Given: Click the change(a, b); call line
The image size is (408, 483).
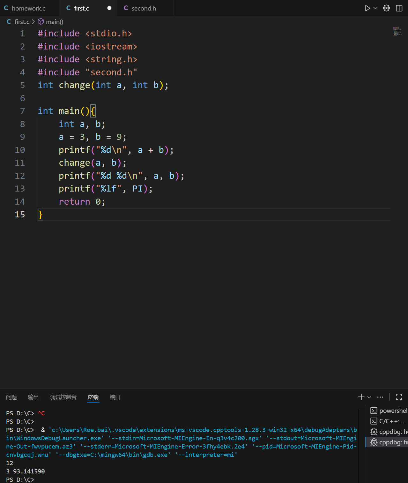Looking at the screenshot, I should pyautogui.click(x=93, y=163).
